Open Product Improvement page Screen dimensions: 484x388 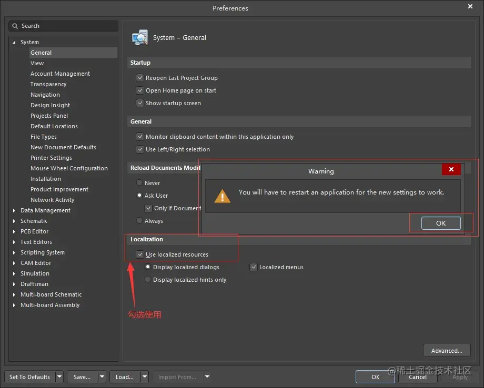59,189
